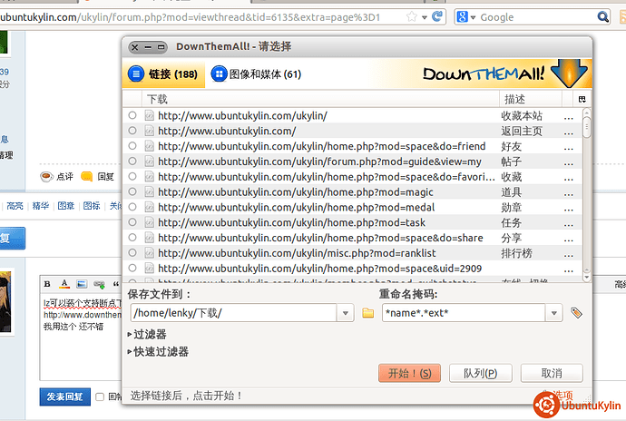
Task: Open the rename mask dropdown arrow
Action: tap(553, 313)
